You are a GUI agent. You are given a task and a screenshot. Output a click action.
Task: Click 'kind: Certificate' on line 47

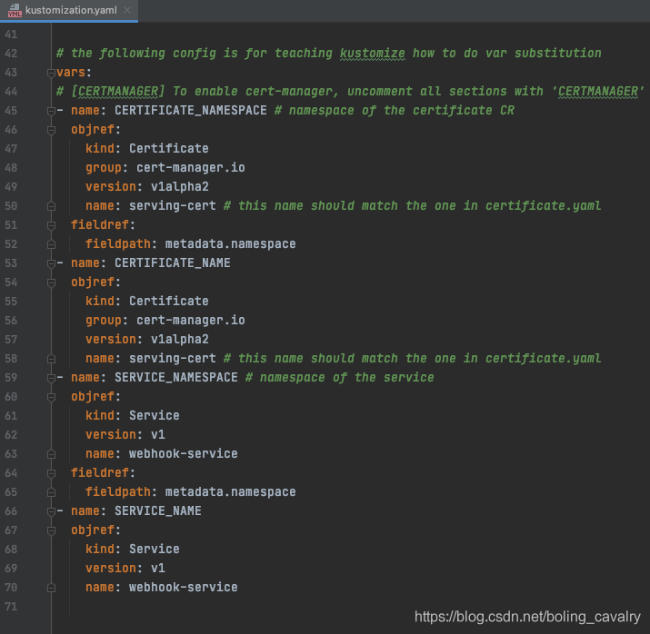[147, 149]
